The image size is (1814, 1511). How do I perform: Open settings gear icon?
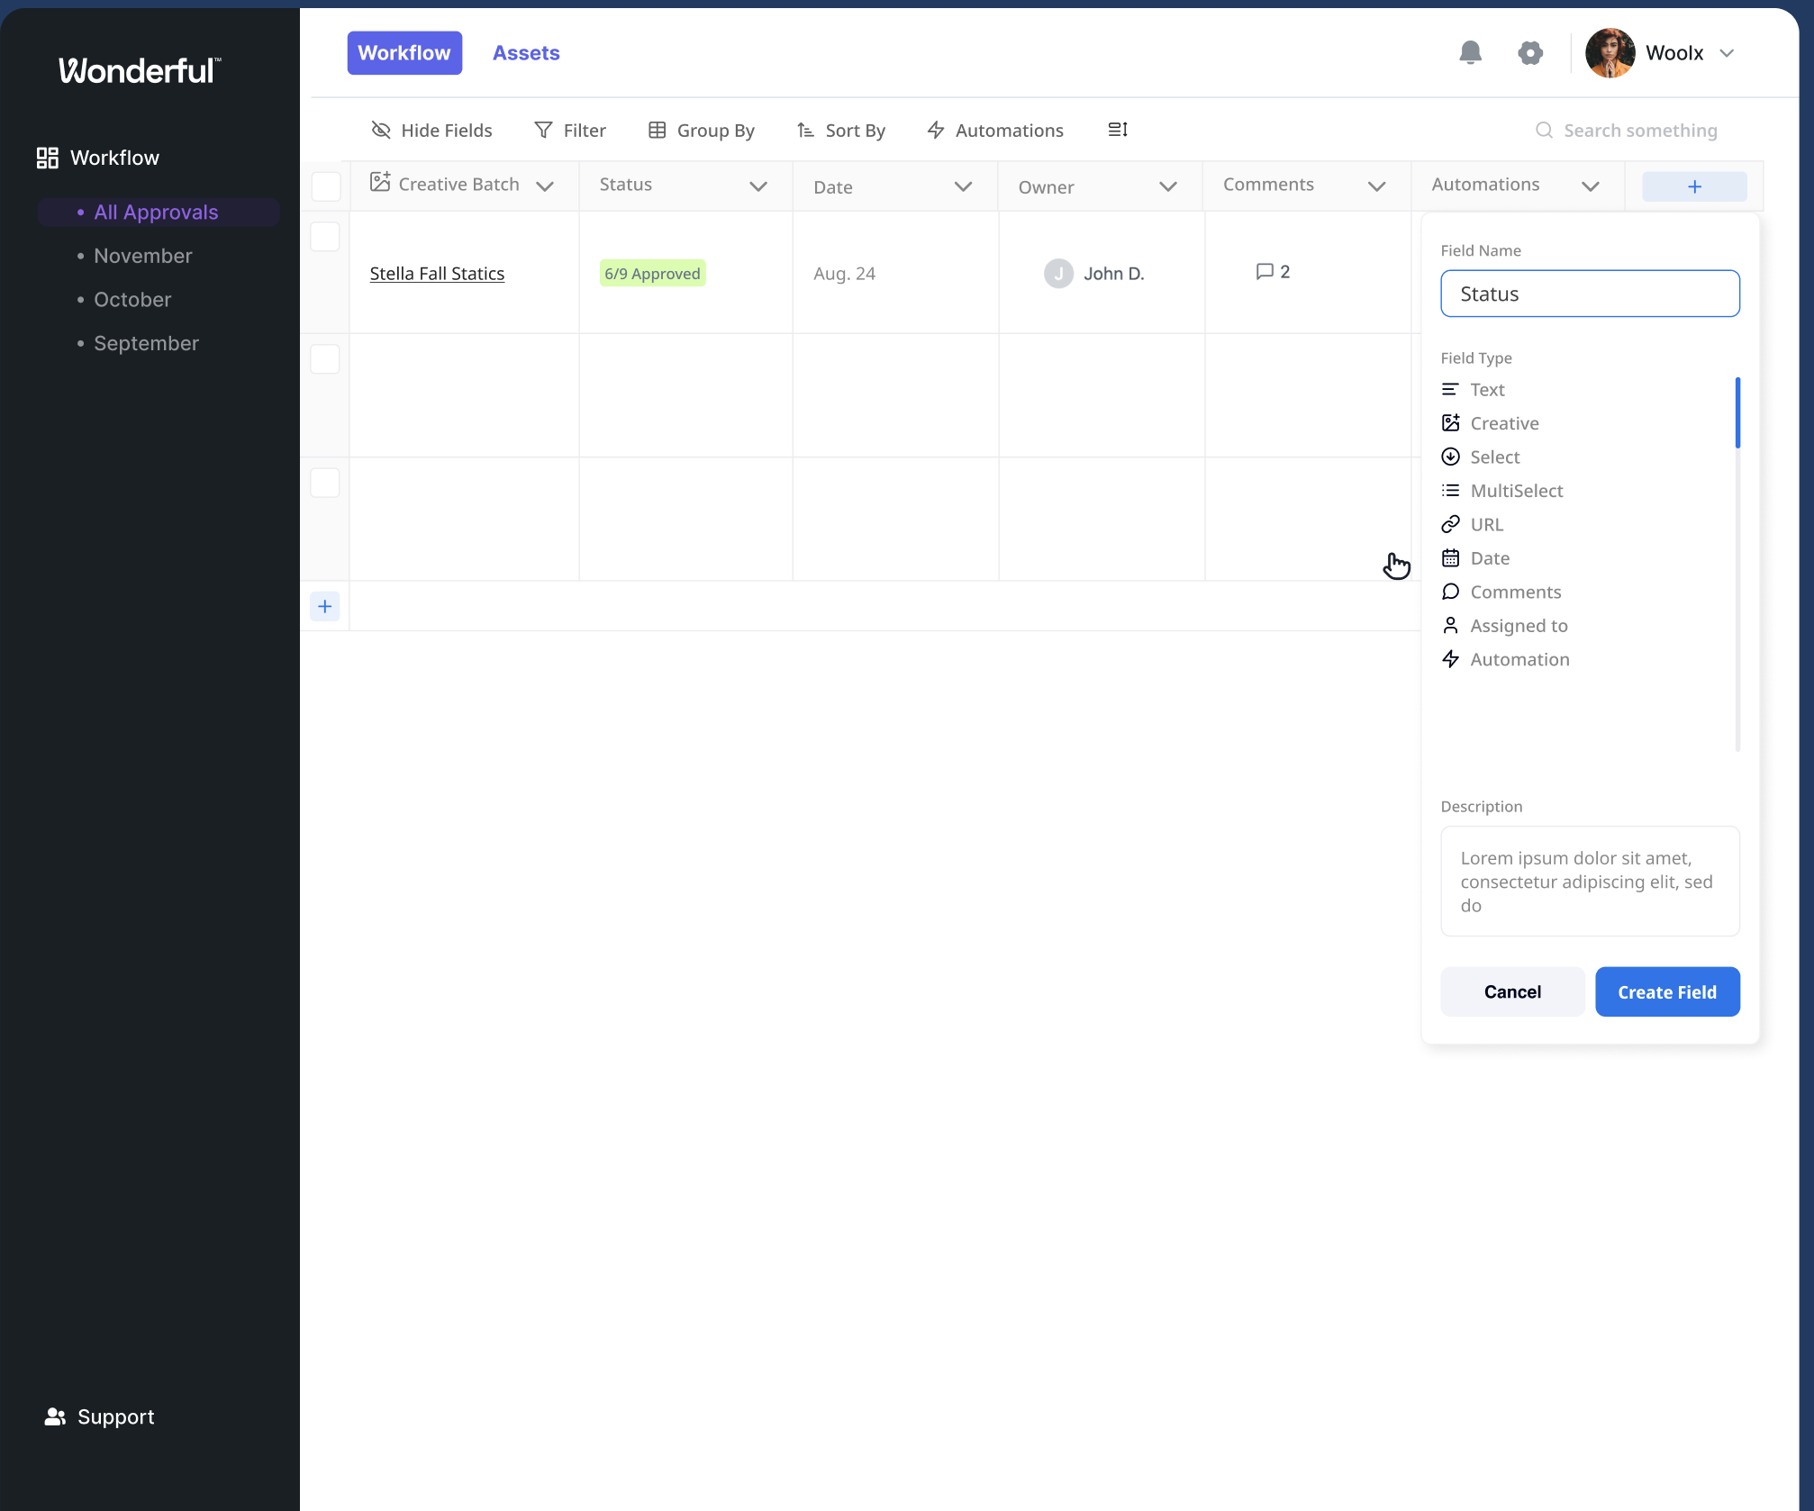point(1529,53)
